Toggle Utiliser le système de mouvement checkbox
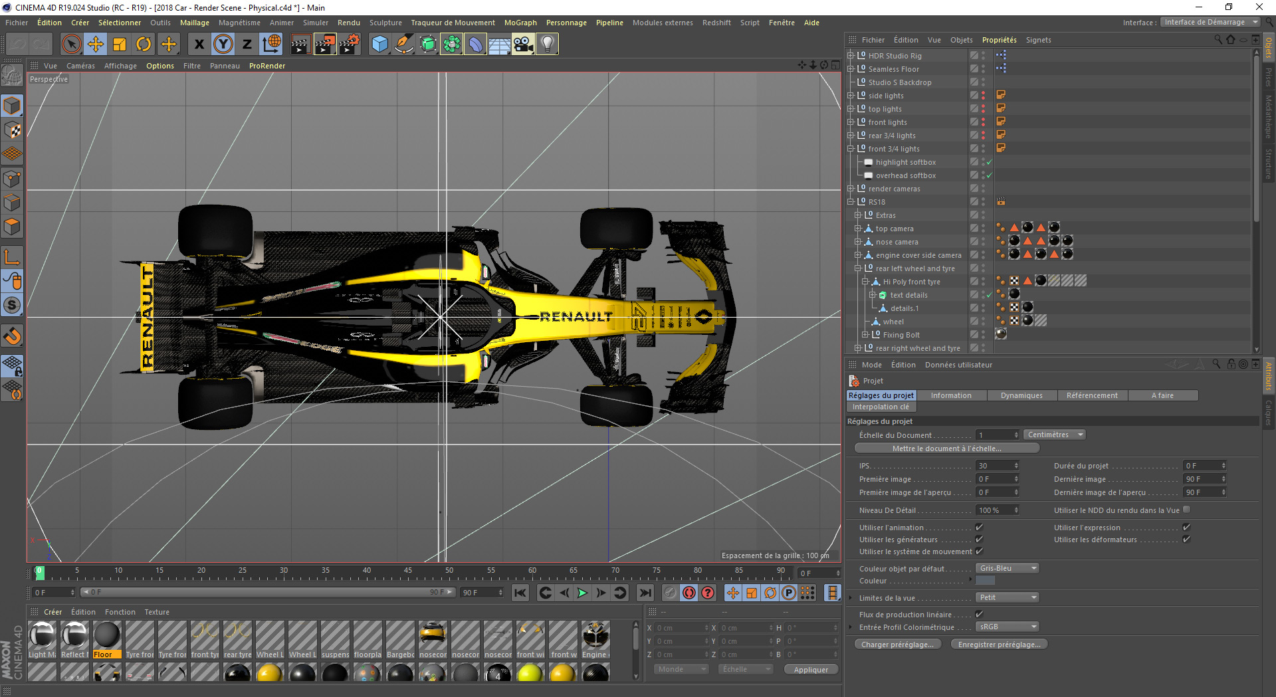 pyautogui.click(x=979, y=551)
